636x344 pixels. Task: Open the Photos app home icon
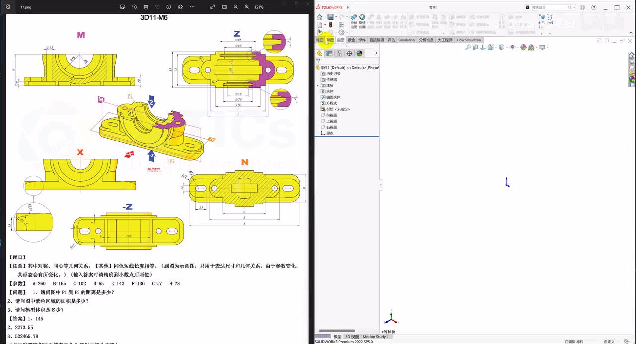point(8,7)
